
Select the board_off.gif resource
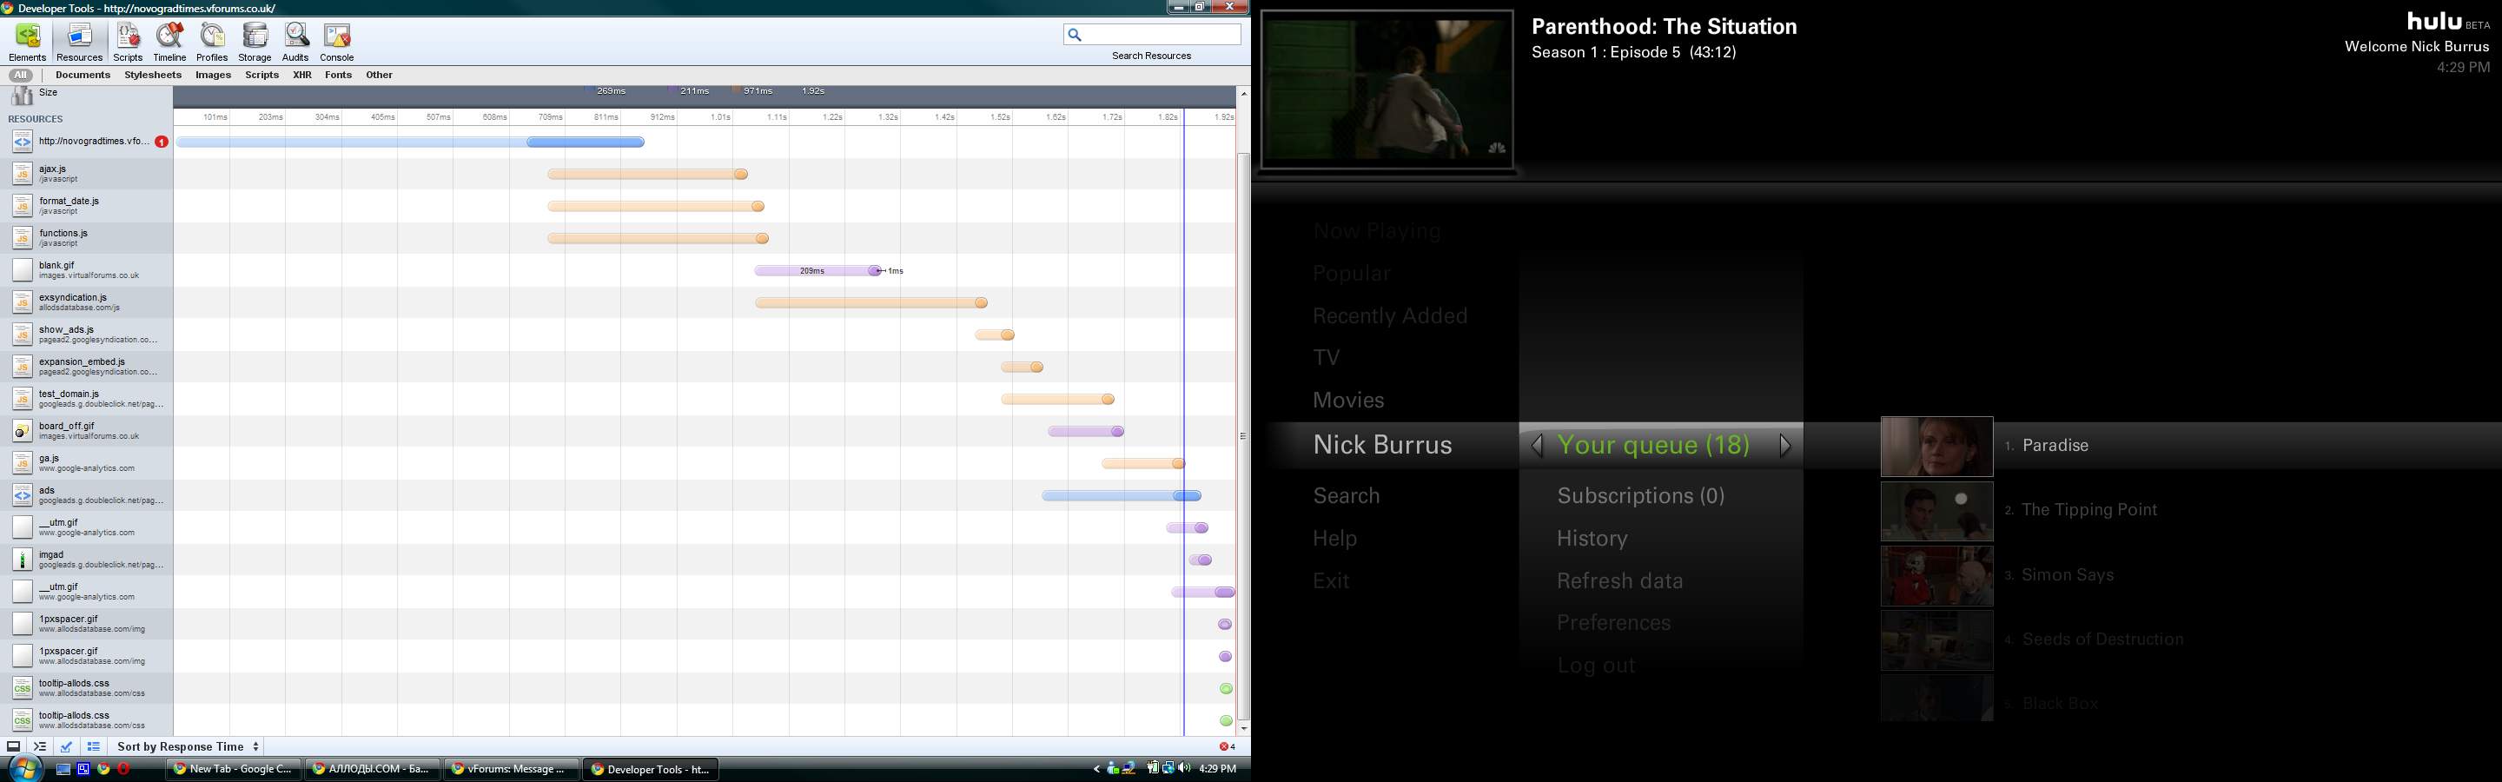coord(87,430)
